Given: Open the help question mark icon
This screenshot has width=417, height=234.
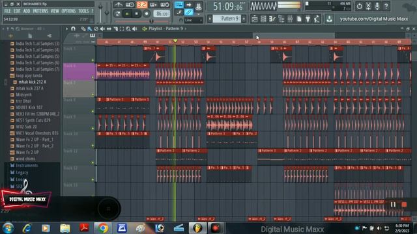Looking at the screenshot, I should pos(386,6).
